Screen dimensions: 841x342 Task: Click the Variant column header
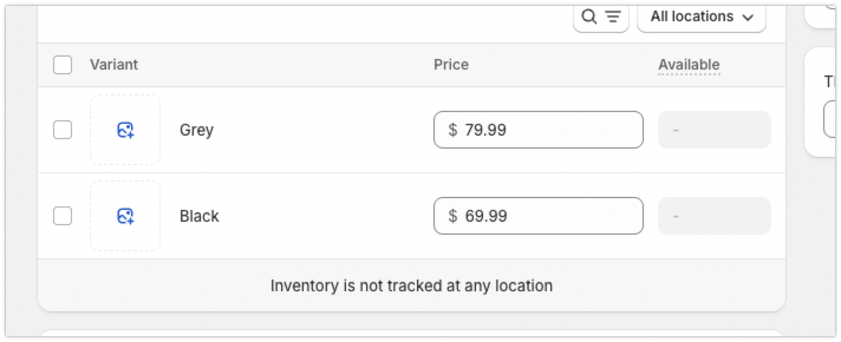click(113, 65)
